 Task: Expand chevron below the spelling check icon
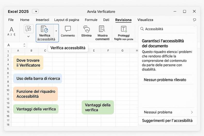(28, 36)
